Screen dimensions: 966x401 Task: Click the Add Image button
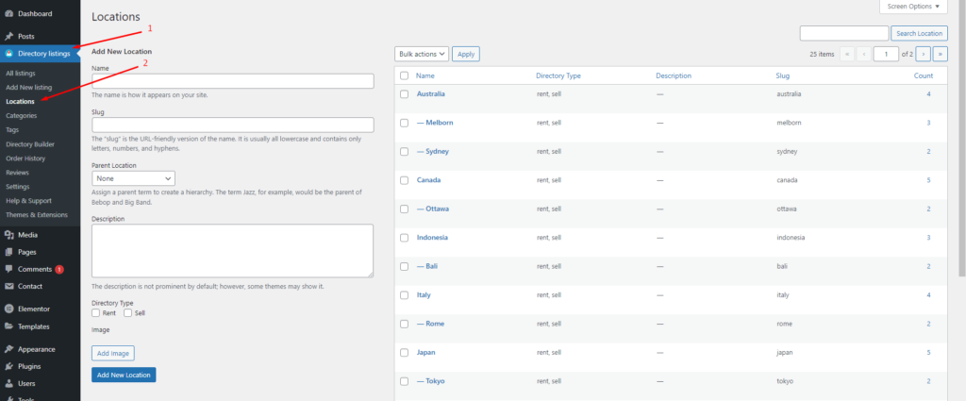113,353
